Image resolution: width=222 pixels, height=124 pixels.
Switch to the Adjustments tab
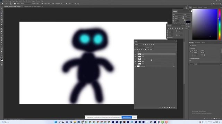[x=197, y=43]
